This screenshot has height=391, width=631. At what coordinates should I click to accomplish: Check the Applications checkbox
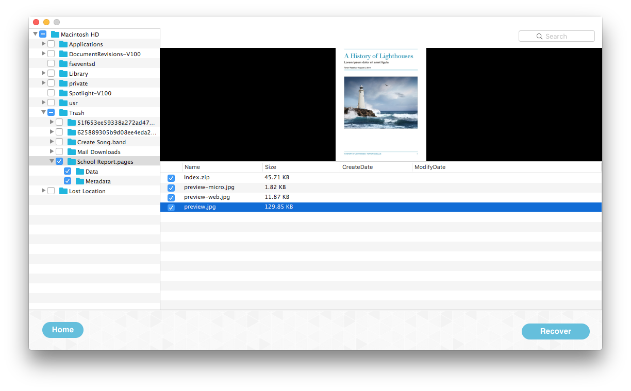[x=51, y=44]
